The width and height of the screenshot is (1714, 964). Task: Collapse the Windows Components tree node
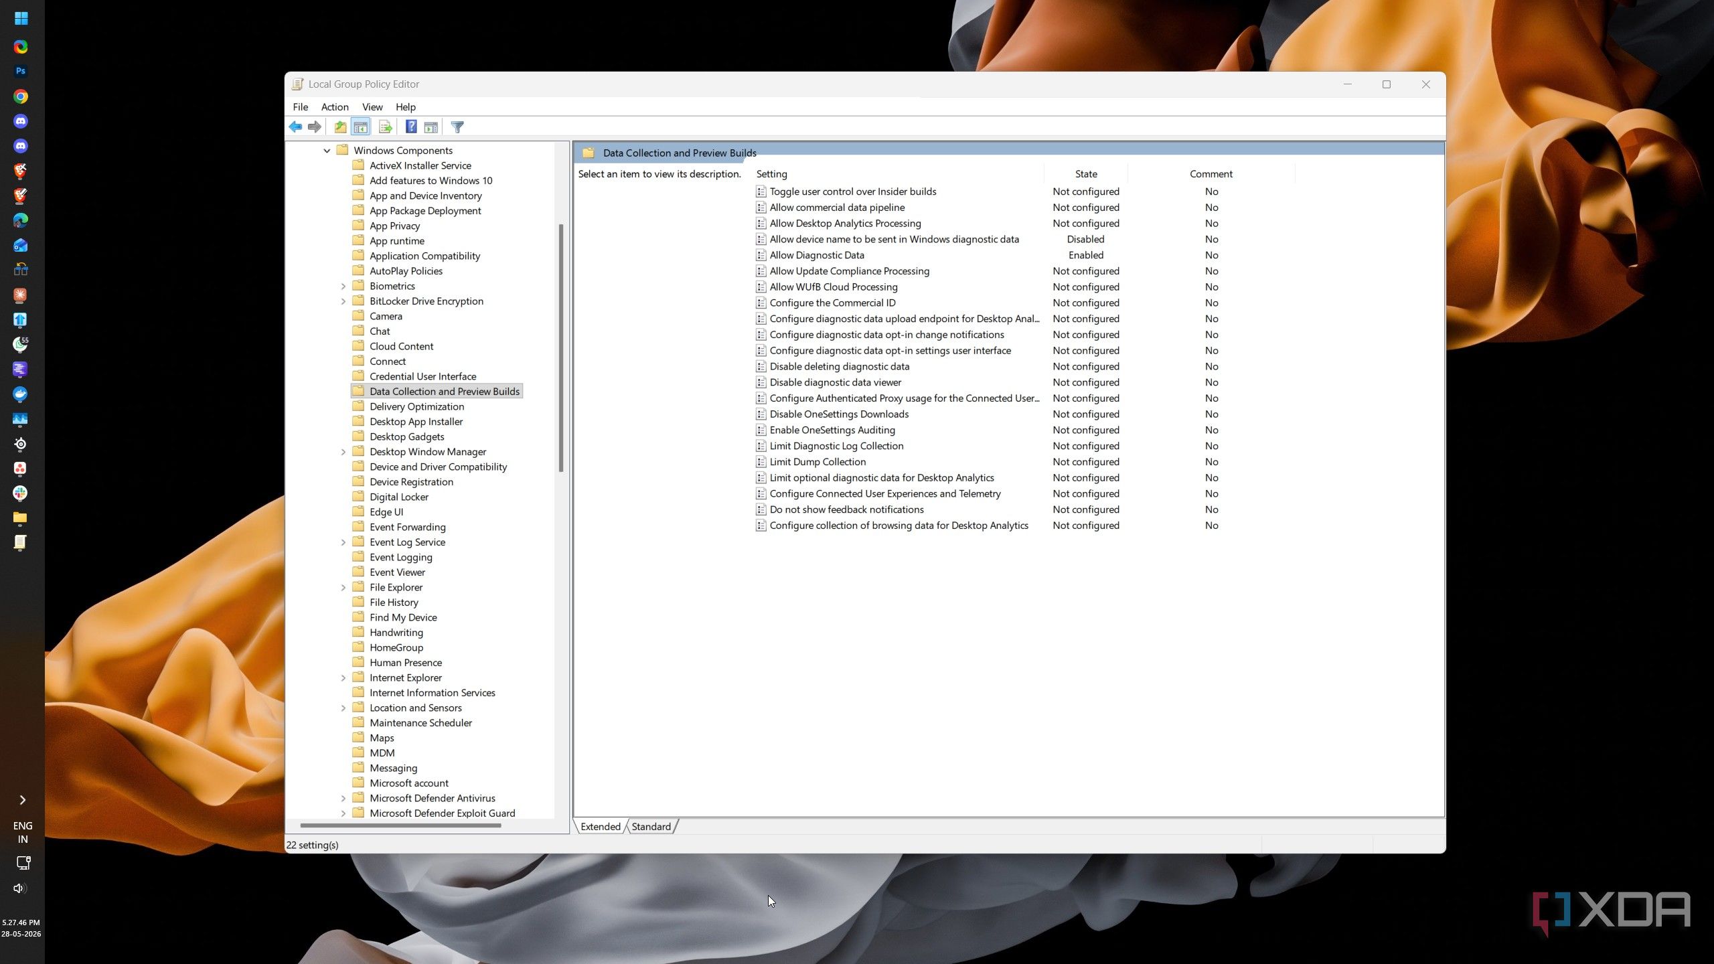point(327,151)
